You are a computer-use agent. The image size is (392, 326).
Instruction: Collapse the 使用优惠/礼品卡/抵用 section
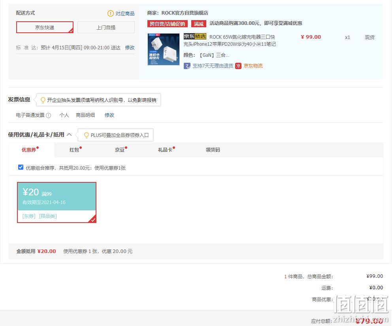(69, 135)
